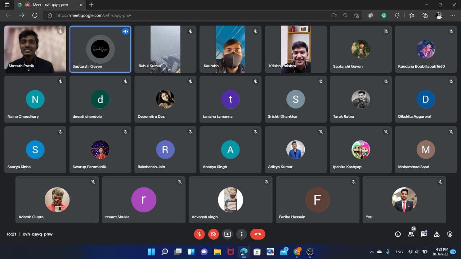
Task: Start presenting your screen in Meet
Action: click(x=227, y=234)
